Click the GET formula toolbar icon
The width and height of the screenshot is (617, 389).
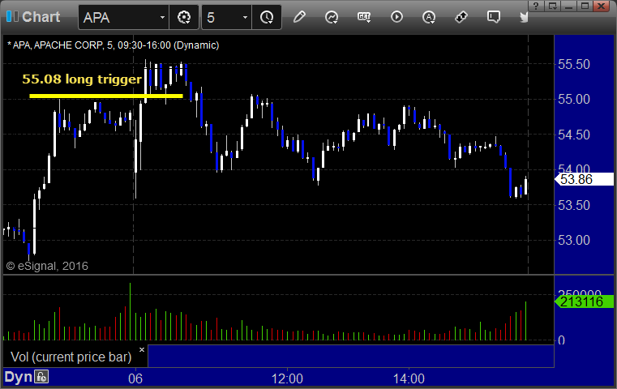tap(364, 17)
